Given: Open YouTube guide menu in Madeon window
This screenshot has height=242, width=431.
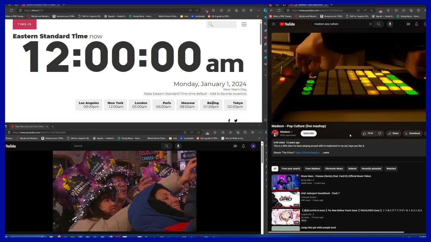Looking at the screenshot, I should tap(273, 24).
